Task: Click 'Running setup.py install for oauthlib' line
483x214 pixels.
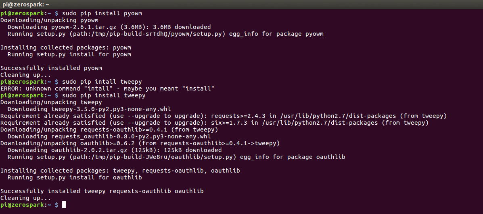Action: [x=75, y=177]
